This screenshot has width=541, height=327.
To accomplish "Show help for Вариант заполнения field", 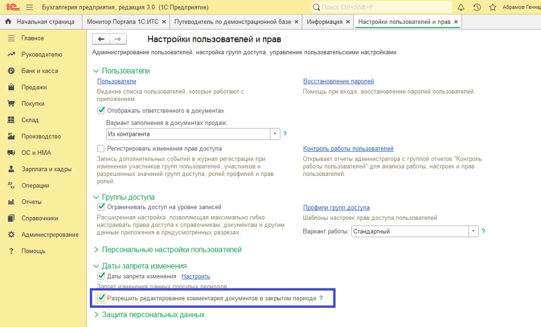I will [285, 134].
